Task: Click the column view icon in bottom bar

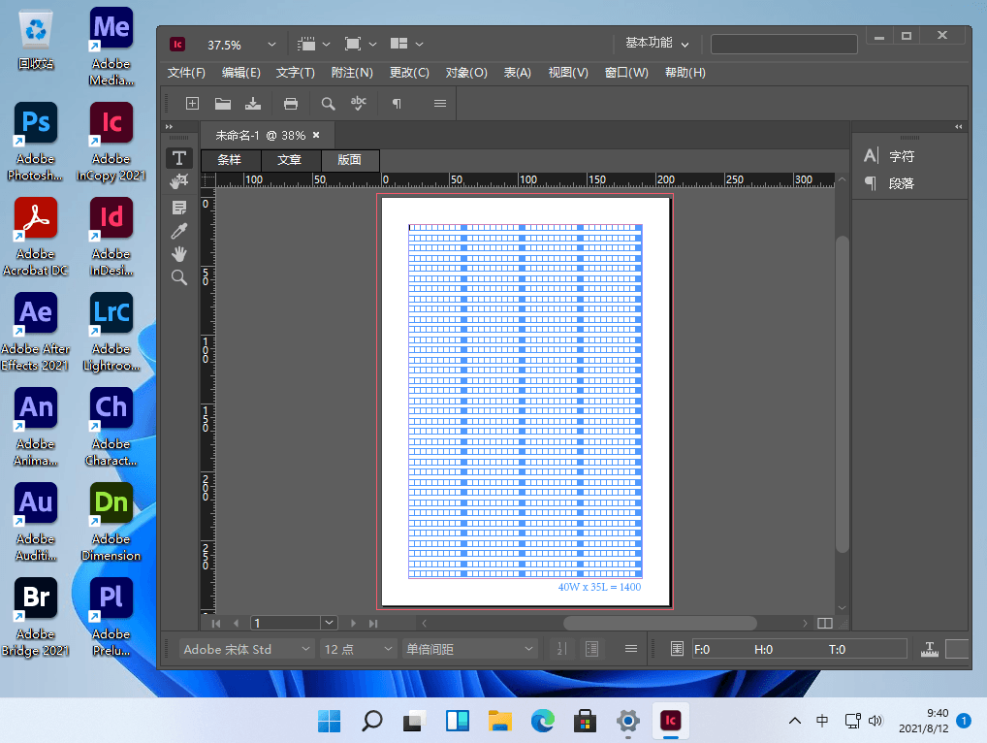Action: point(591,649)
